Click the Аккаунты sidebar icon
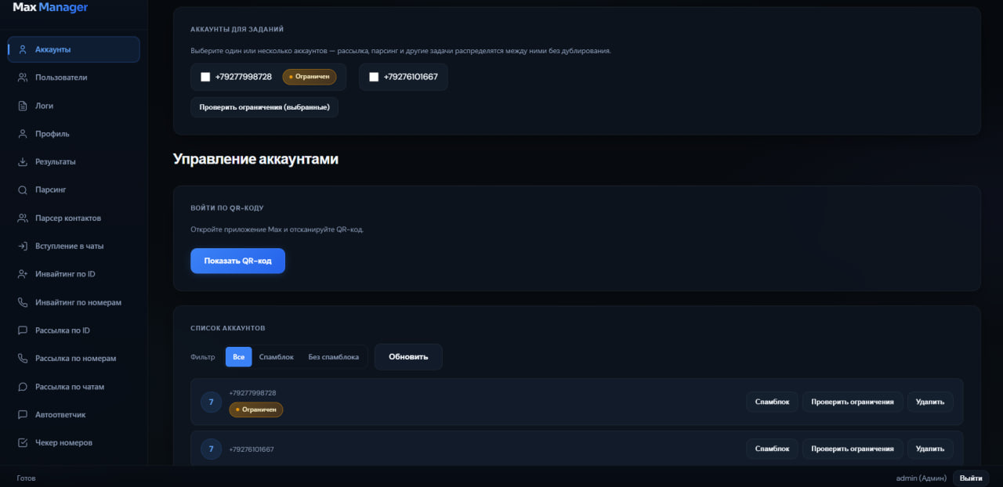 tap(23, 49)
